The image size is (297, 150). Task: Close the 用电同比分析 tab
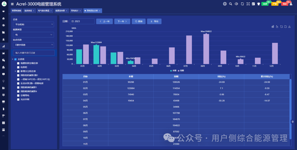click(100, 11)
